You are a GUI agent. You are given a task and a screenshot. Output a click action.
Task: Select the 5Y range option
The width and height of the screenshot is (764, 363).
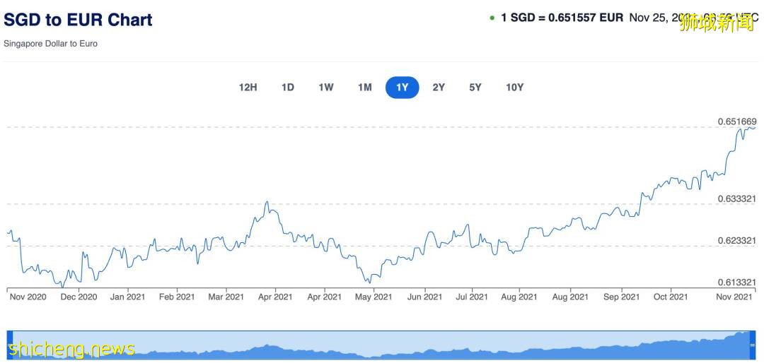[x=475, y=88]
